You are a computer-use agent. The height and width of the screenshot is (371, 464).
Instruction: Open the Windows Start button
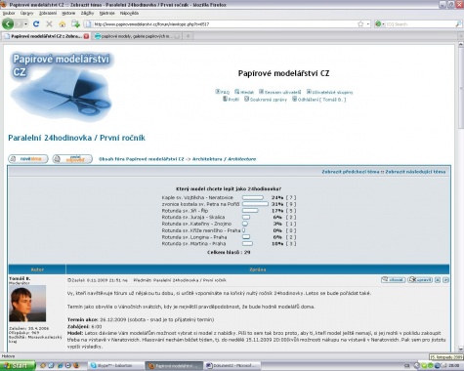17,366
